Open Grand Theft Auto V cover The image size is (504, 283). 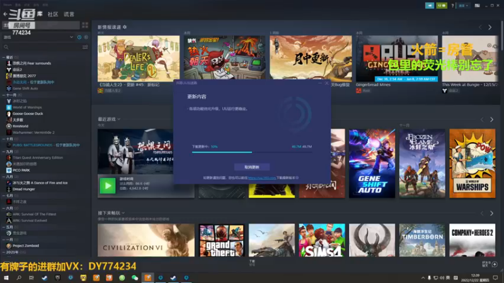click(222, 240)
